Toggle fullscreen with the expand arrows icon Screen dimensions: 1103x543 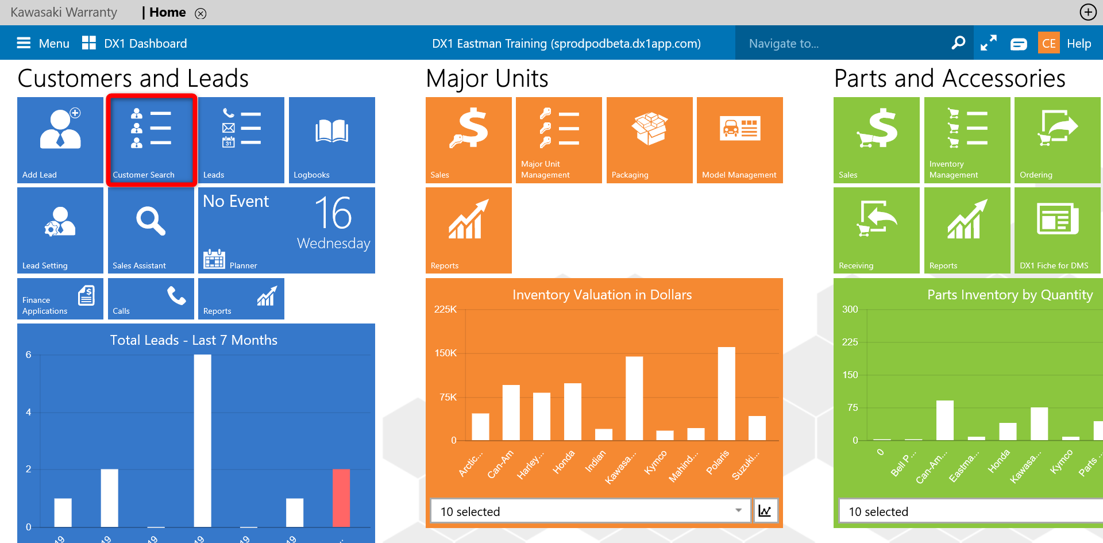click(x=989, y=43)
